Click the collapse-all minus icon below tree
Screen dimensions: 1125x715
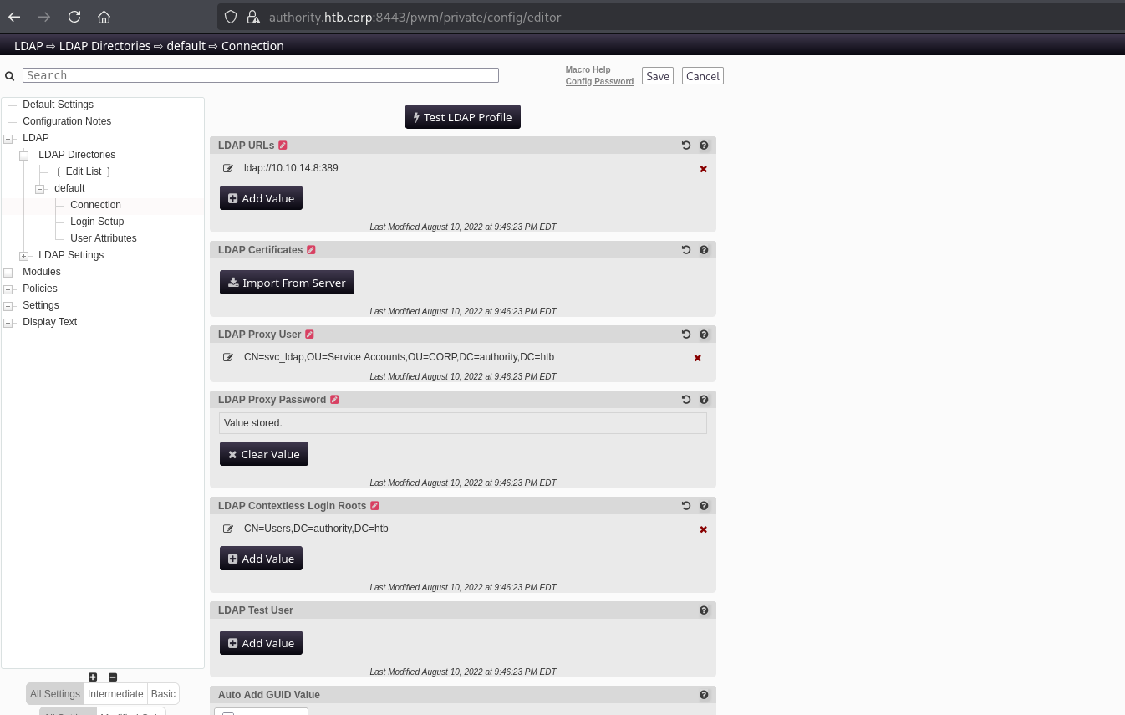[x=113, y=677]
